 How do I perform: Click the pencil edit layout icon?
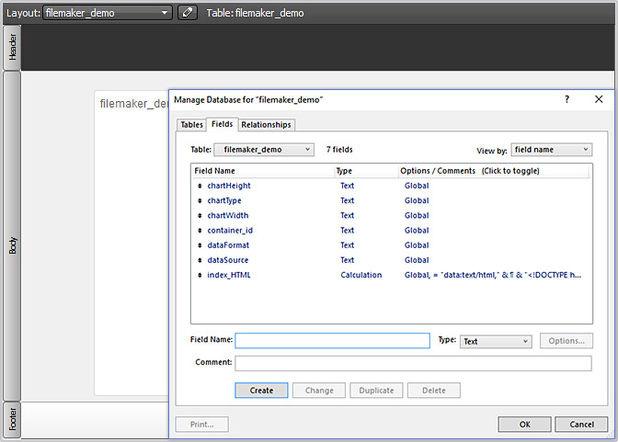187,13
